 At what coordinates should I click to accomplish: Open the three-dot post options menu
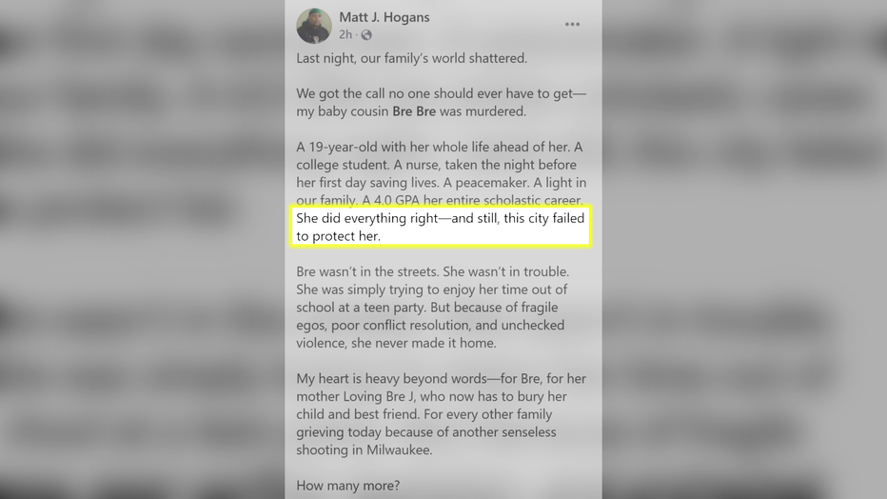[572, 25]
